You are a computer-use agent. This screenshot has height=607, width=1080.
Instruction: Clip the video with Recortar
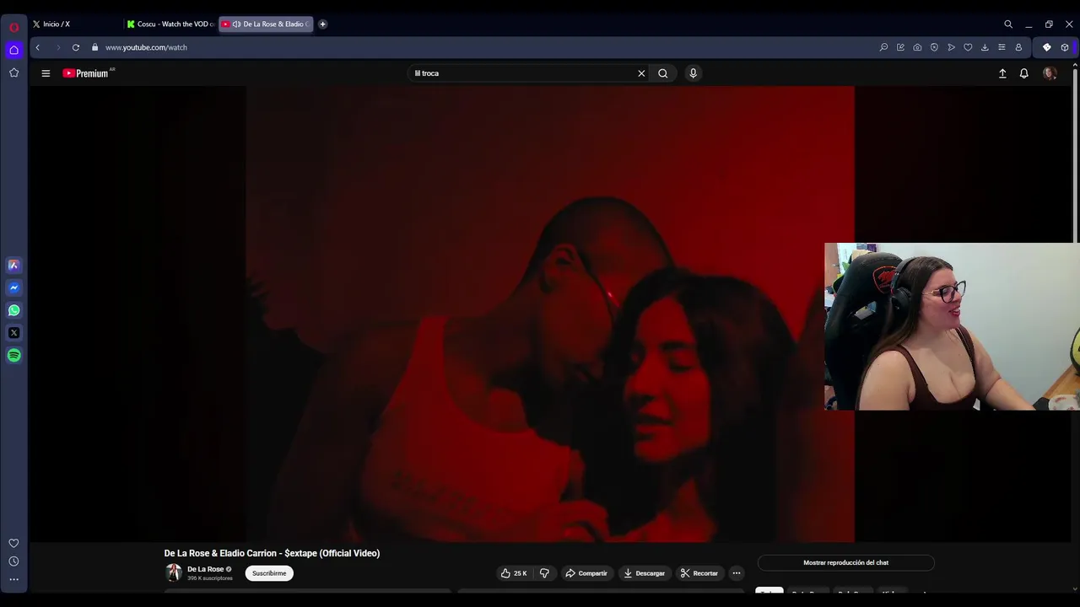[x=699, y=573]
